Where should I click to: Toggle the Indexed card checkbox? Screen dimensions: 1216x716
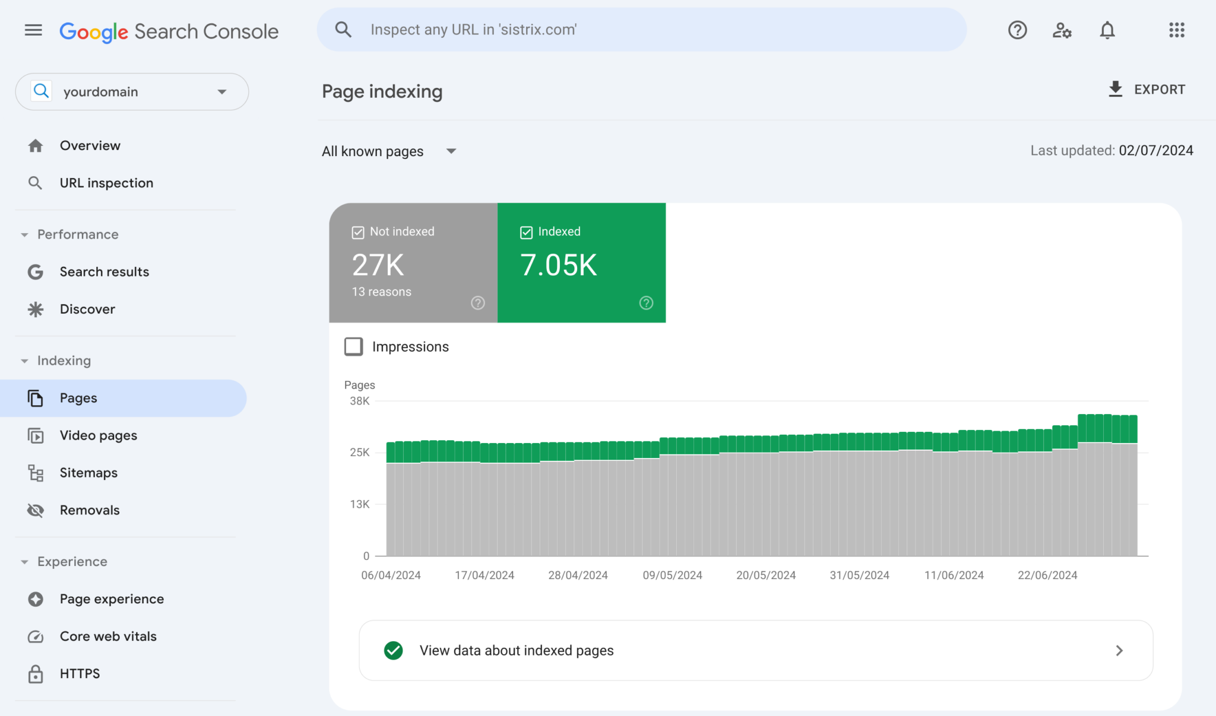(526, 232)
